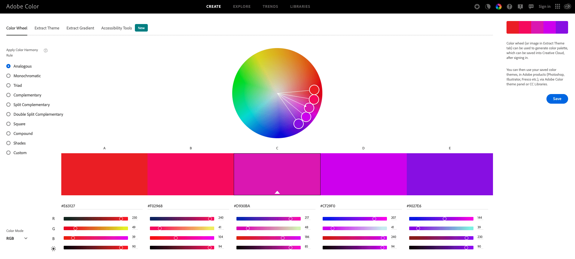Click the R value field showing 230
The width and height of the screenshot is (575, 259).
click(135, 218)
